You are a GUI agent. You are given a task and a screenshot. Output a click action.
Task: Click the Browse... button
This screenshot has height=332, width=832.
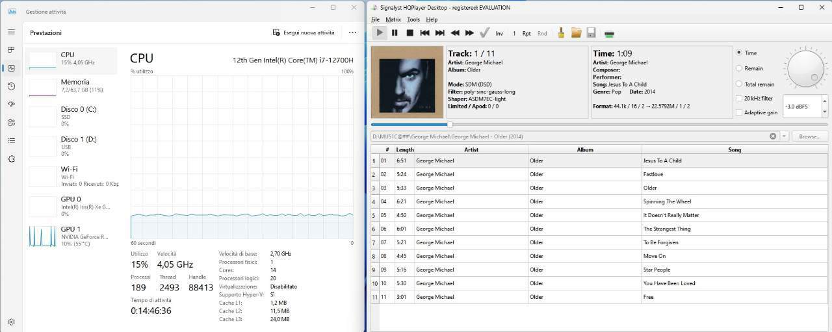(810, 136)
